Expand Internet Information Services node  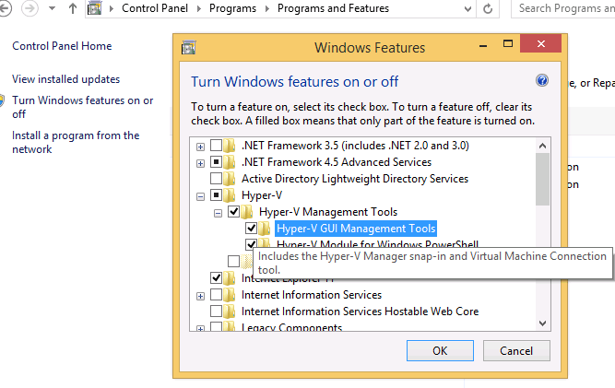pos(200,296)
